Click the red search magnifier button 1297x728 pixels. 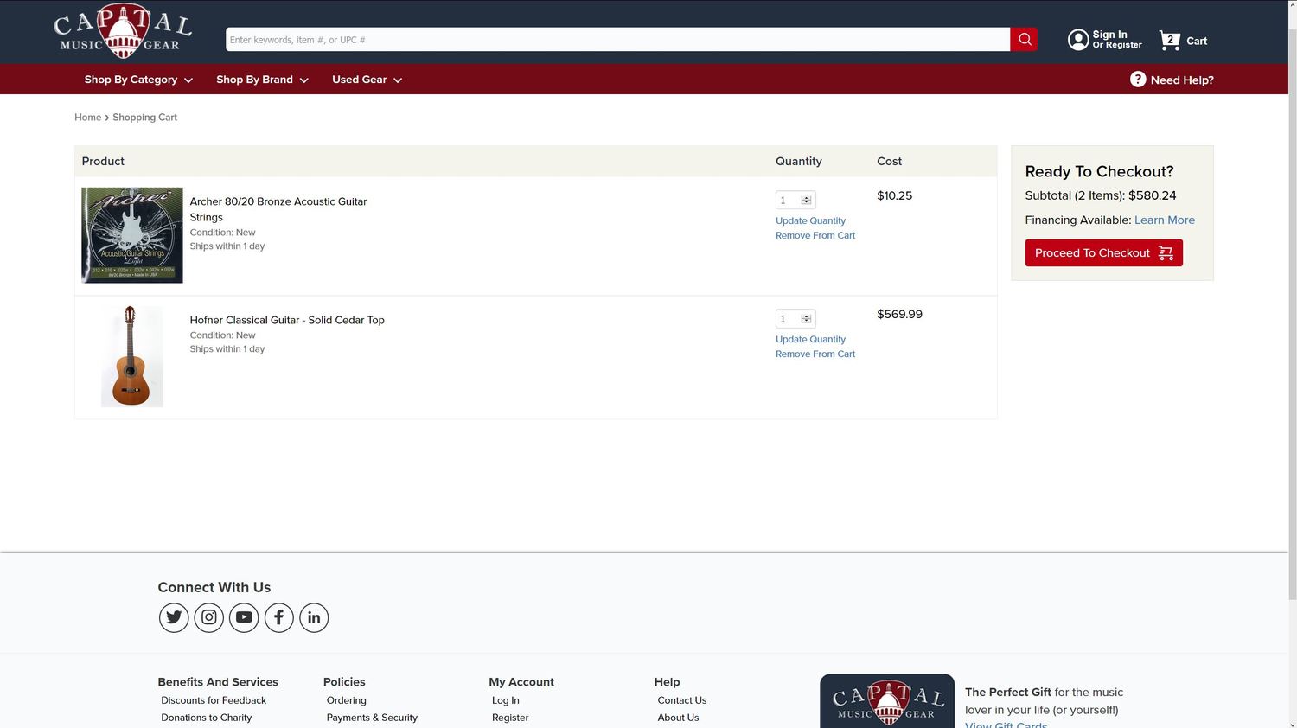(1024, 39)
